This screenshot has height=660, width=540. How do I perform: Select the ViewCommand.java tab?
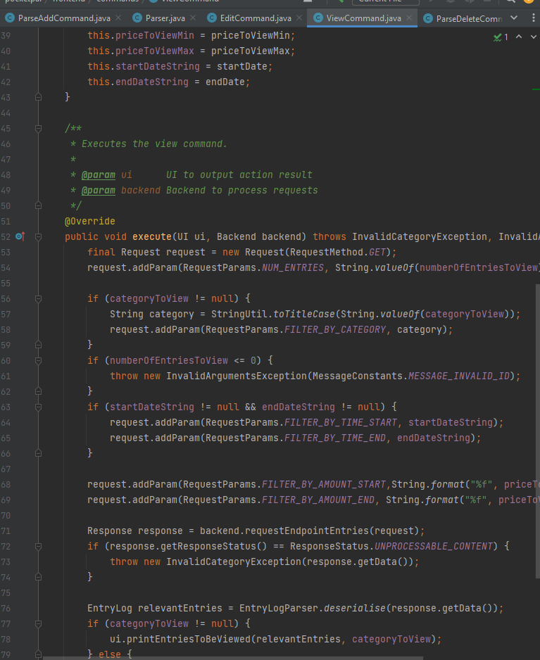(363, 18)
